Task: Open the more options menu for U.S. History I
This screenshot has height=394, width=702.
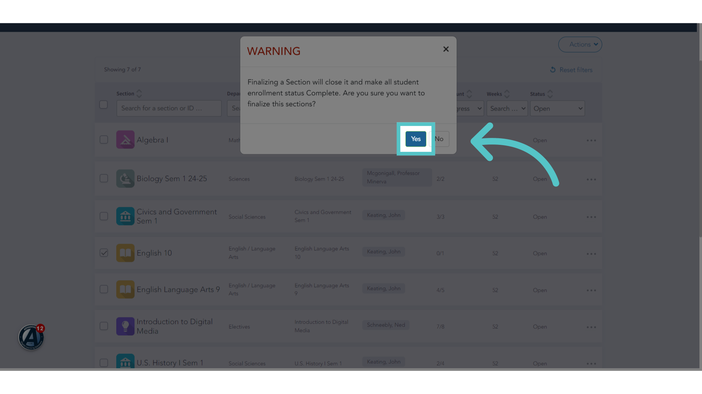Action: 591,364
